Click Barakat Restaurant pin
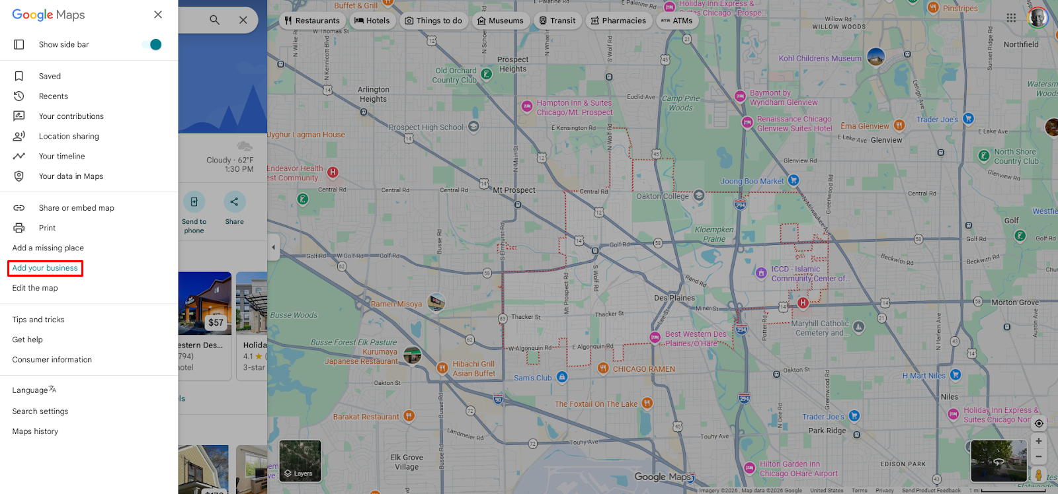1058x494 pixels. tap(409, 415)
